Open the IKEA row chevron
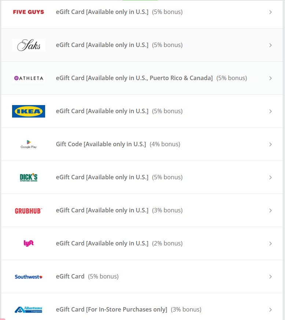 coord(270,111)
